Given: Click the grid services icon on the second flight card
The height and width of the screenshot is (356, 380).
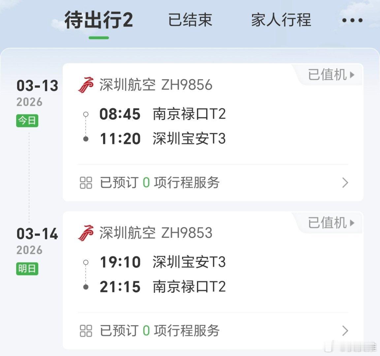Looking at the screenshot, I should pos(86,331).
